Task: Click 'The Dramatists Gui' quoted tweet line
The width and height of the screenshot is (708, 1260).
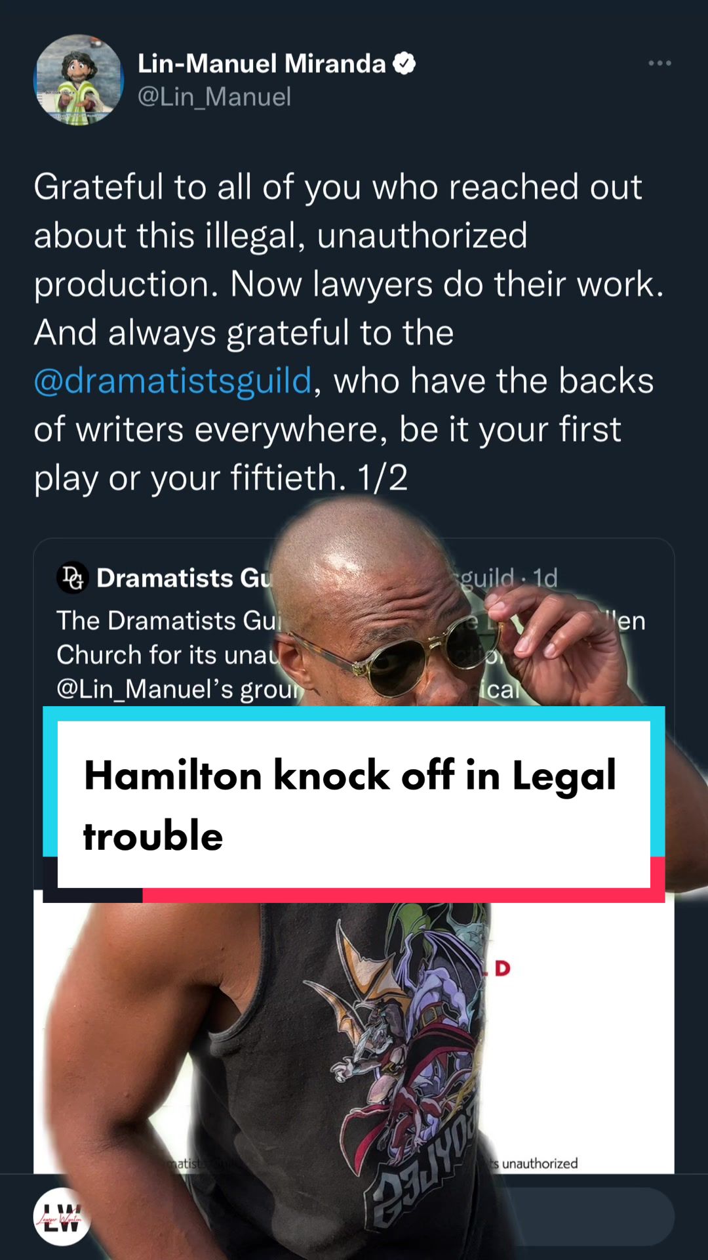Action: [x=169, y=621]
